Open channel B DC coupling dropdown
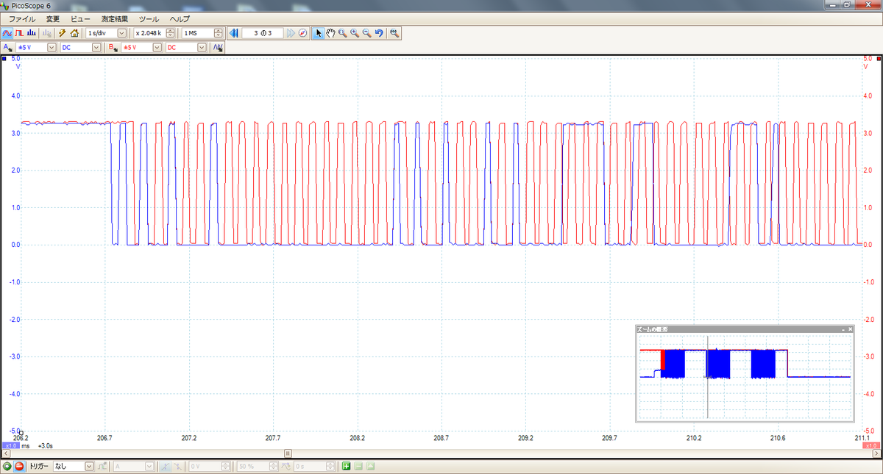Viewport: 883px width, 474px height. (x=202, y=47)
